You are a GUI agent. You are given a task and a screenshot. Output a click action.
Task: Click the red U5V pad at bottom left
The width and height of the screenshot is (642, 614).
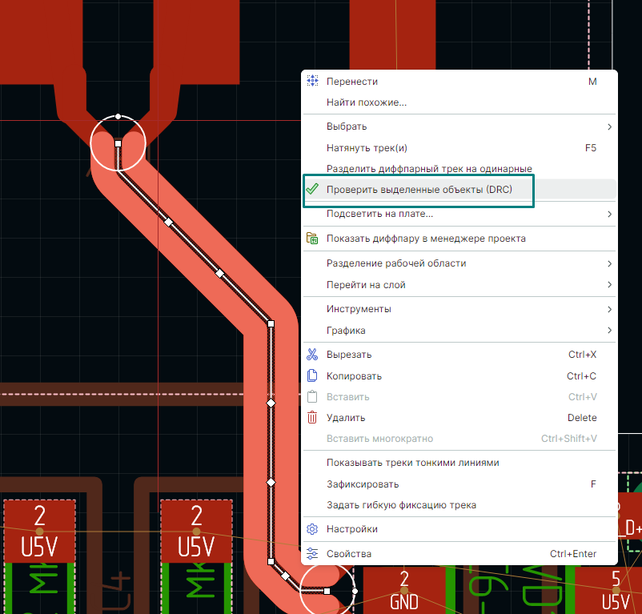click(39, 532)
